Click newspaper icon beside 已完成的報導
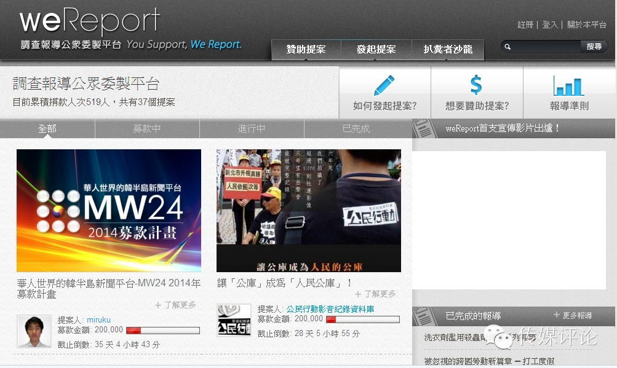 coord(424,316)
